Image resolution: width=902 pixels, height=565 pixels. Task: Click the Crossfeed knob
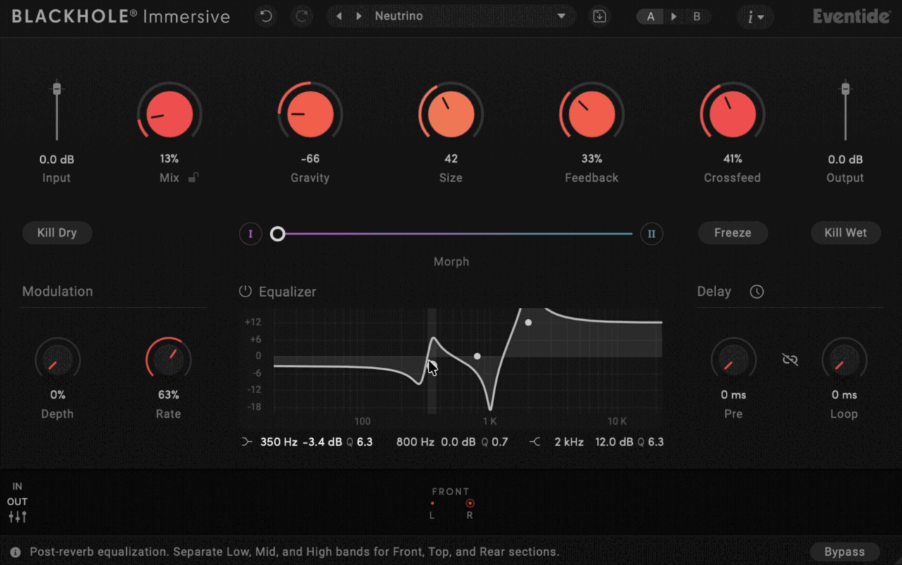(733, 114)
